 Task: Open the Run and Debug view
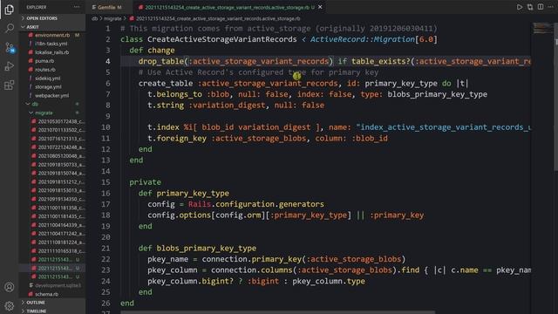(10, 66)
